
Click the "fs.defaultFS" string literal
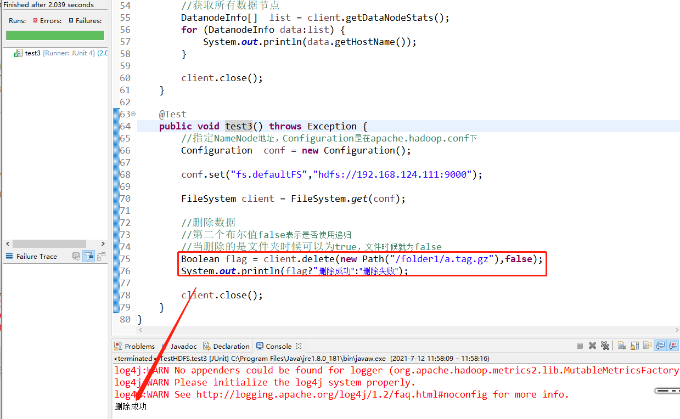[269, 174]
